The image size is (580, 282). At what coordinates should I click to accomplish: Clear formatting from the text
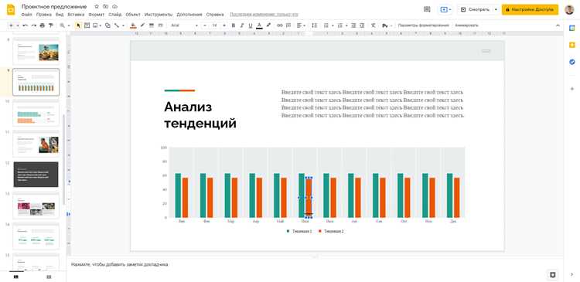(374, 25)
